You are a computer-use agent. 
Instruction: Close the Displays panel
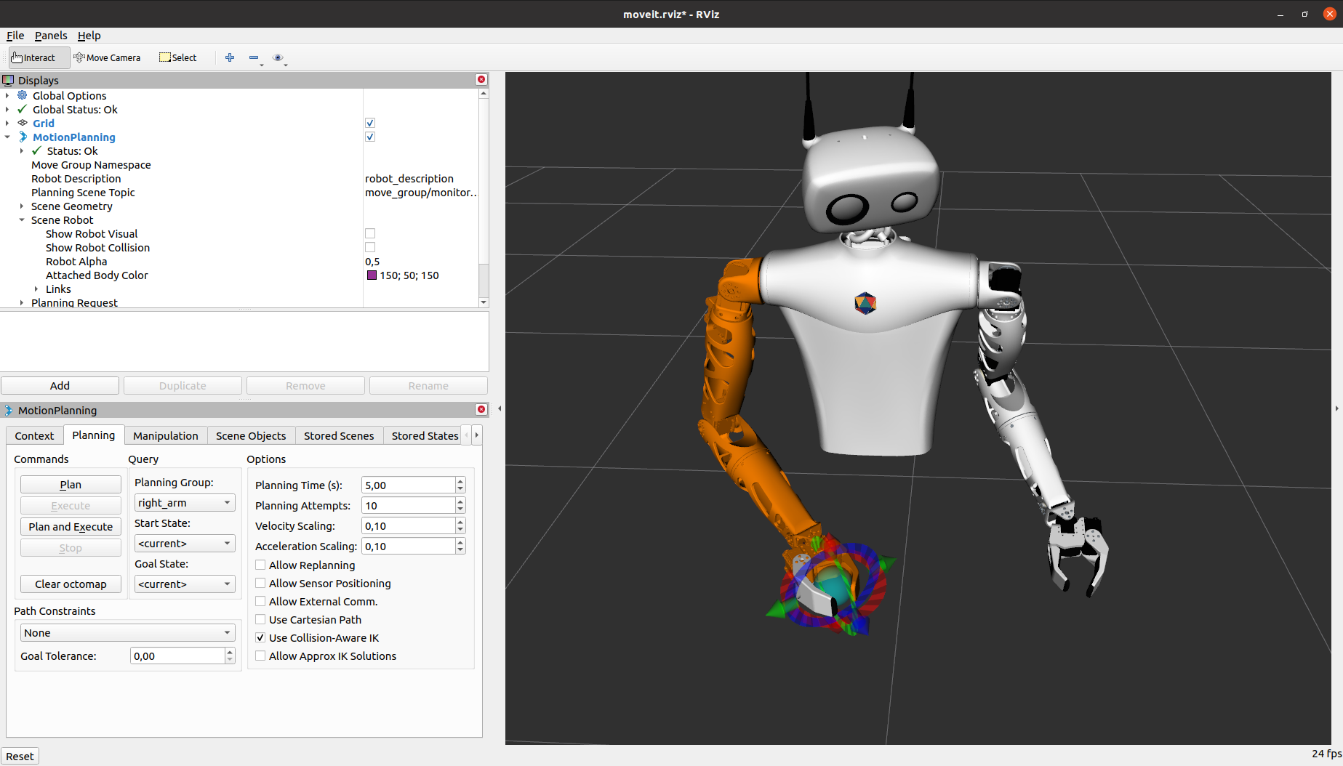(481, 80)
